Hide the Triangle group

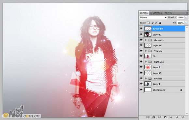tap(141, 51)
